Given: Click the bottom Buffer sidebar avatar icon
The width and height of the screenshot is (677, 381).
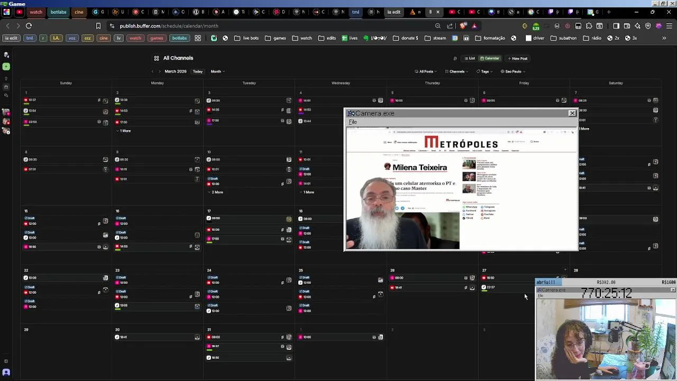Looking at the screenshot, I should (x=6, y=372).
